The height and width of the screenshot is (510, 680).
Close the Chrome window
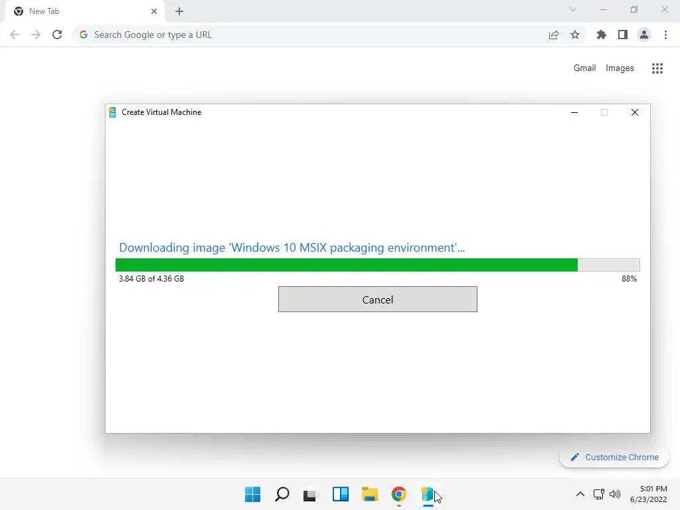point(664,9)
